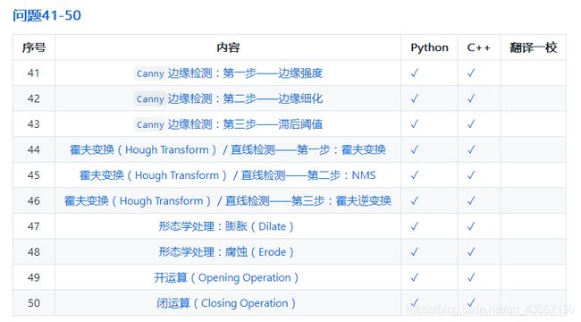Click the C++ checkmark for question 42
This screenshot has height=322, width=581.
click(x=471, y=98)
